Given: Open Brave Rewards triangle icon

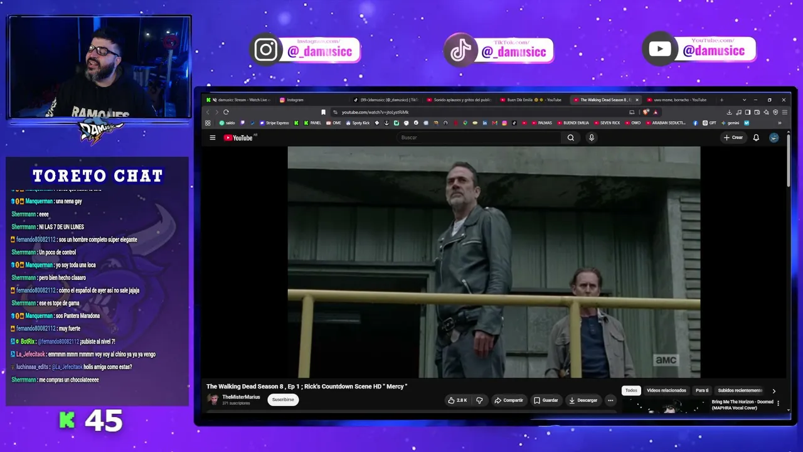Looking at the screenshot, I should 656,112.
